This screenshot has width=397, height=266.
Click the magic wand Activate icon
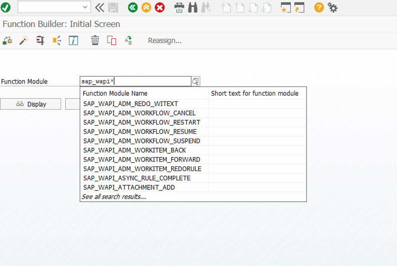pos(24,40)
